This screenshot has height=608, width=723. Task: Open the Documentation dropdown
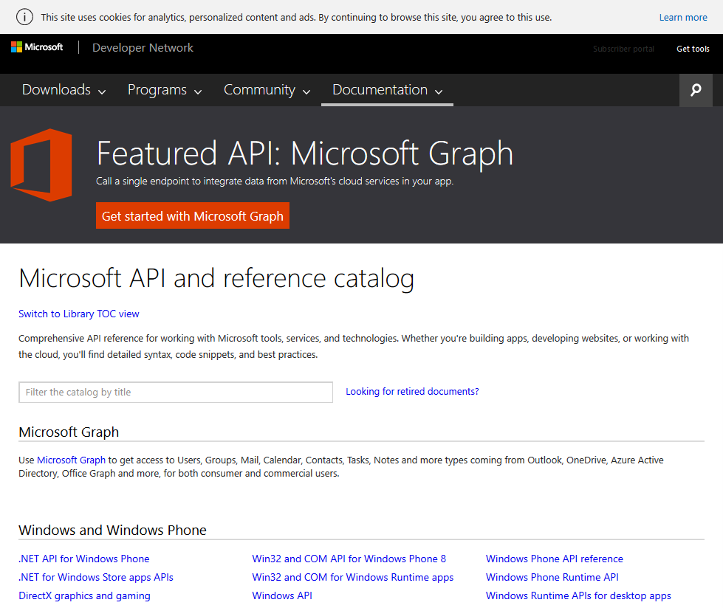tap(387, 90)
